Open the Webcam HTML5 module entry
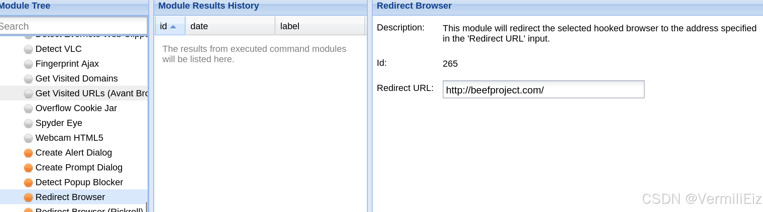763x212 pixels. (x=69, y=138)
